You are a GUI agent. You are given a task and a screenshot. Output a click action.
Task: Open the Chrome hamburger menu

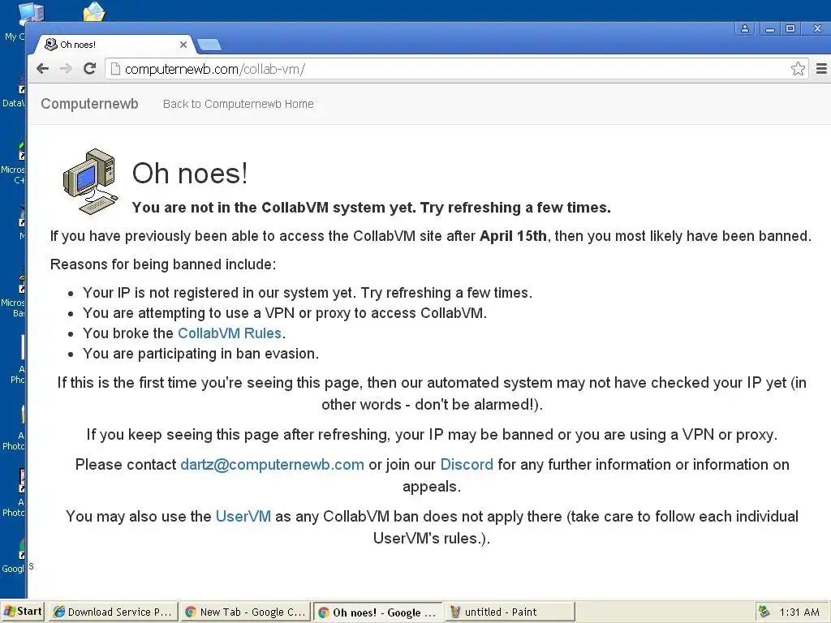pos(821,69)
